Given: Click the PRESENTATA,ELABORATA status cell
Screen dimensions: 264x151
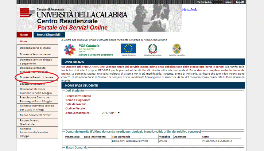Looking at the screenshot, I should (217, 141).
